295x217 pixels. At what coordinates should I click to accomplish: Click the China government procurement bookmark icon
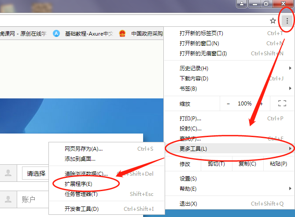coord(122,33)
